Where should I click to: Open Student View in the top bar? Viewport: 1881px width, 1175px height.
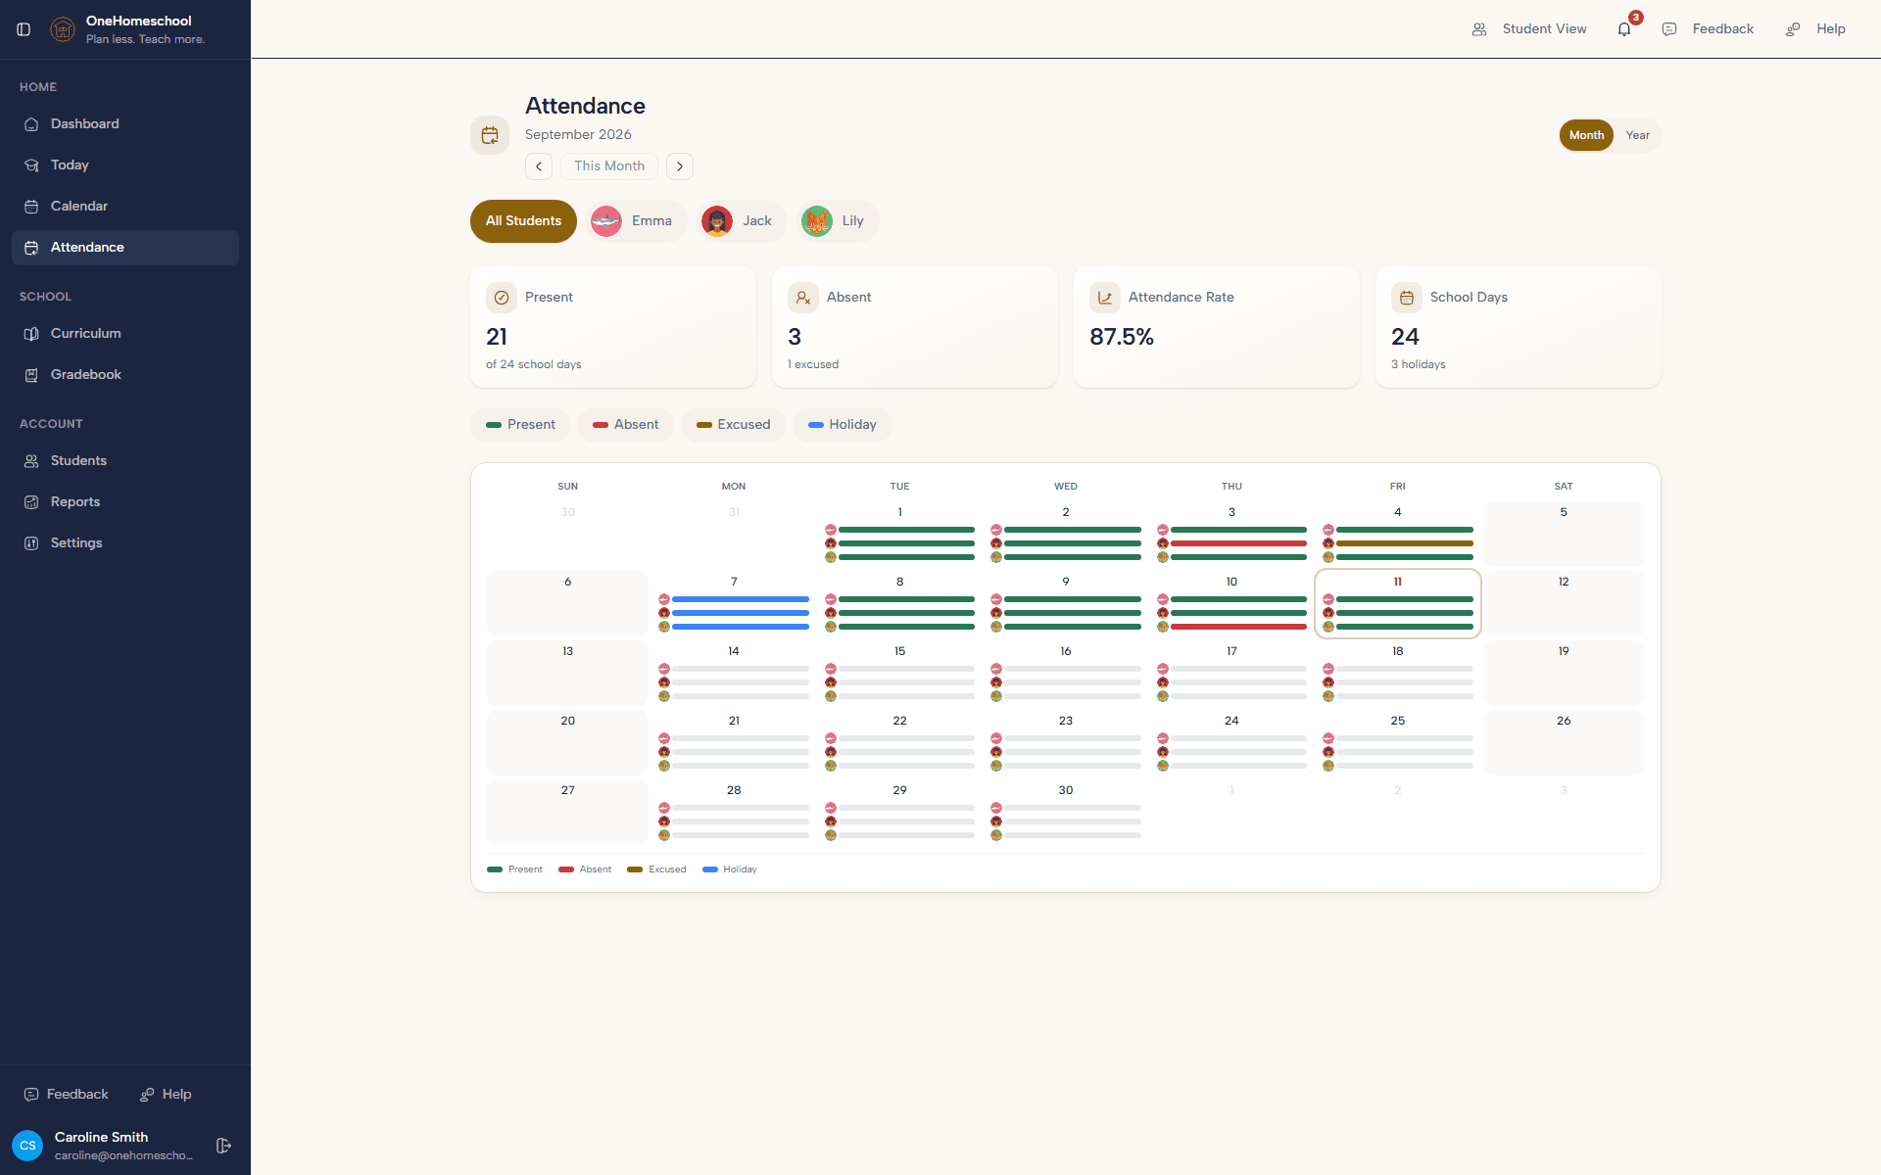(x=1529, y=29)
